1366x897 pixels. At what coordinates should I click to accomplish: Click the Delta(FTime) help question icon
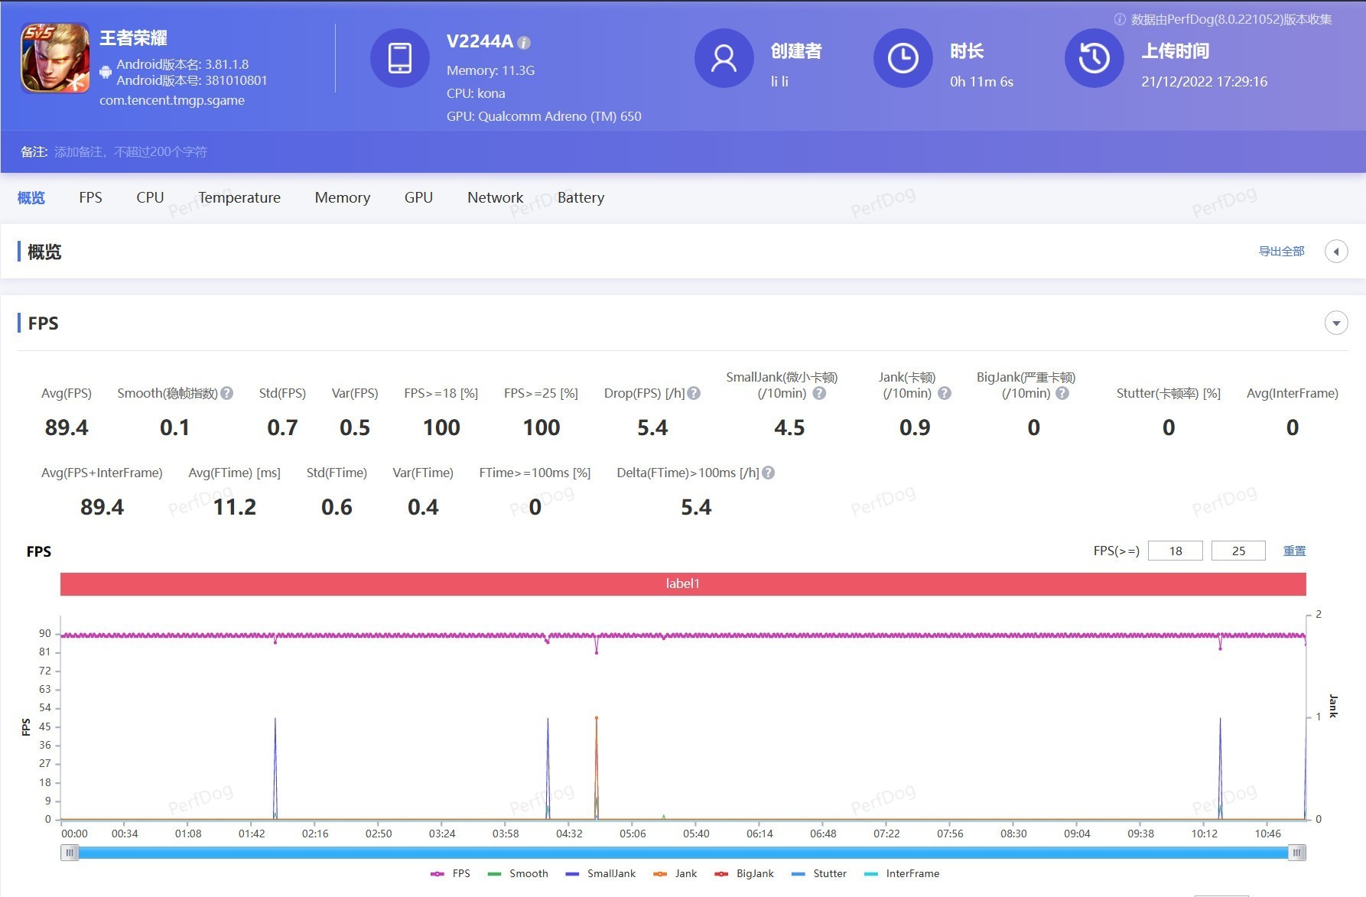click(x=769, y=473)
